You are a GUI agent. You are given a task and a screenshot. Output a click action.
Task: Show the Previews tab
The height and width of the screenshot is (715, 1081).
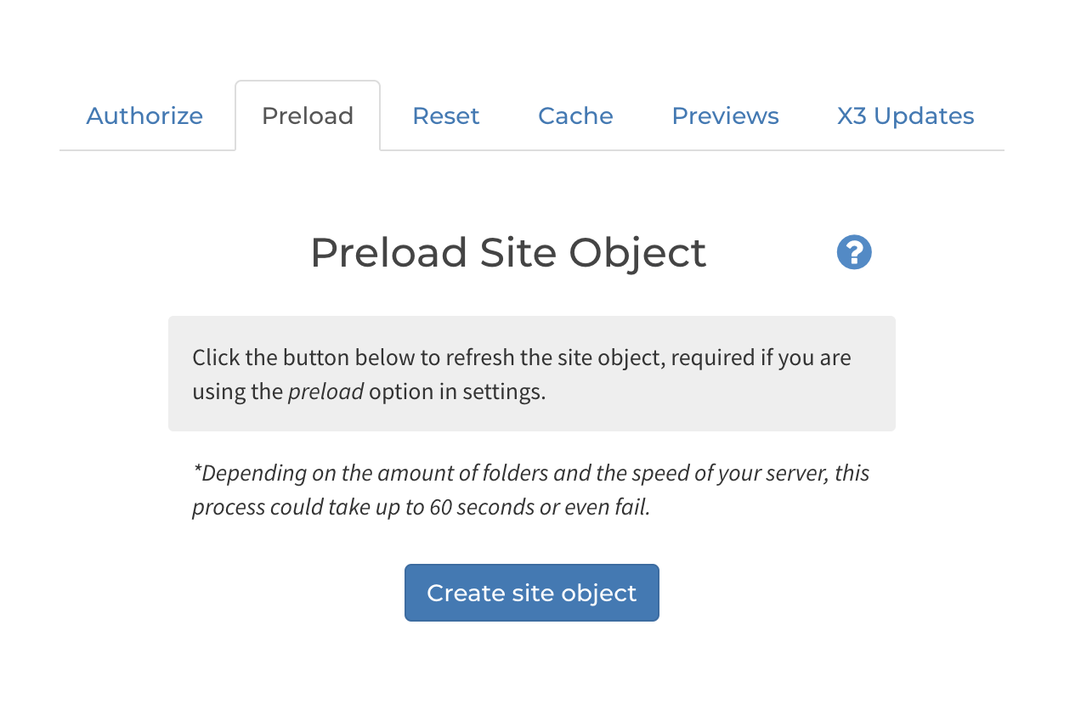tap(725, 115)
